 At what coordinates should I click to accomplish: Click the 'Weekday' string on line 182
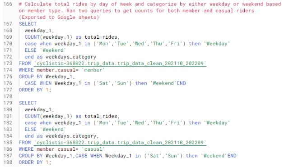click(217, 123)
